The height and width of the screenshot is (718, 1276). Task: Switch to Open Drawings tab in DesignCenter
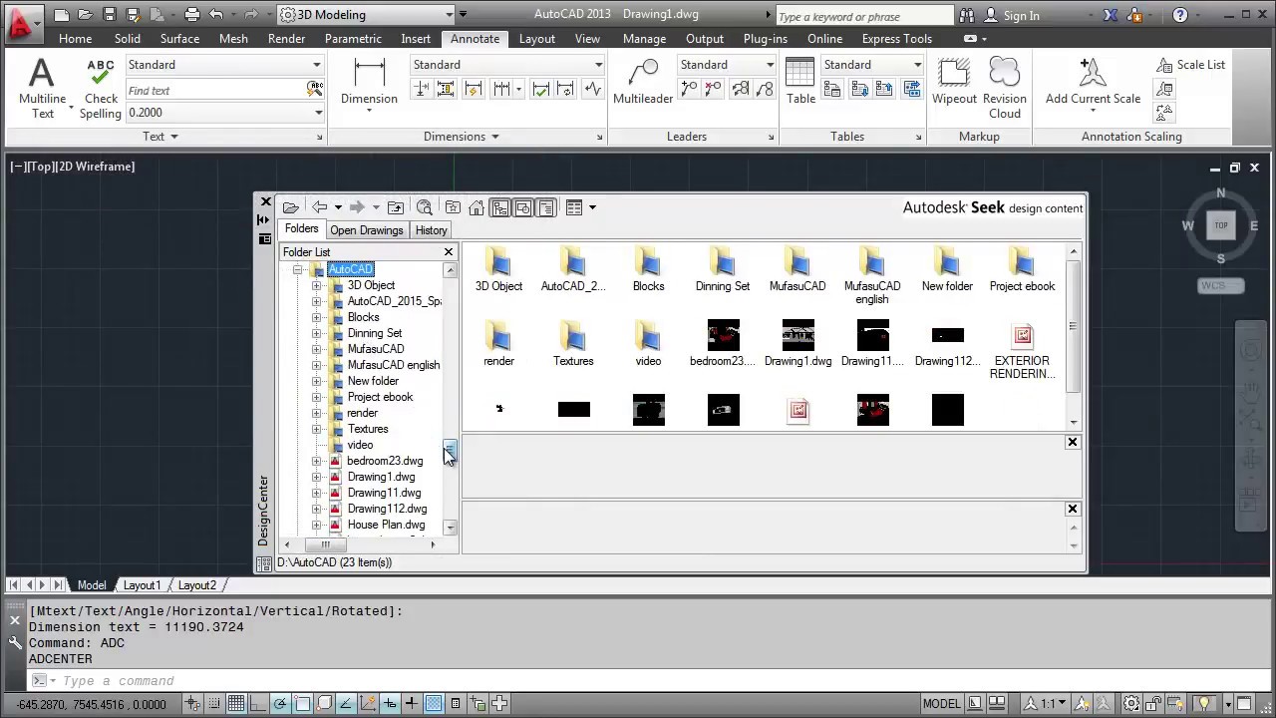tap(367, 230)
